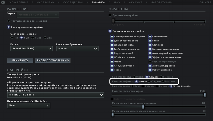Set effects quality to Высокое

pyautogui.click(x=163, y=82)
